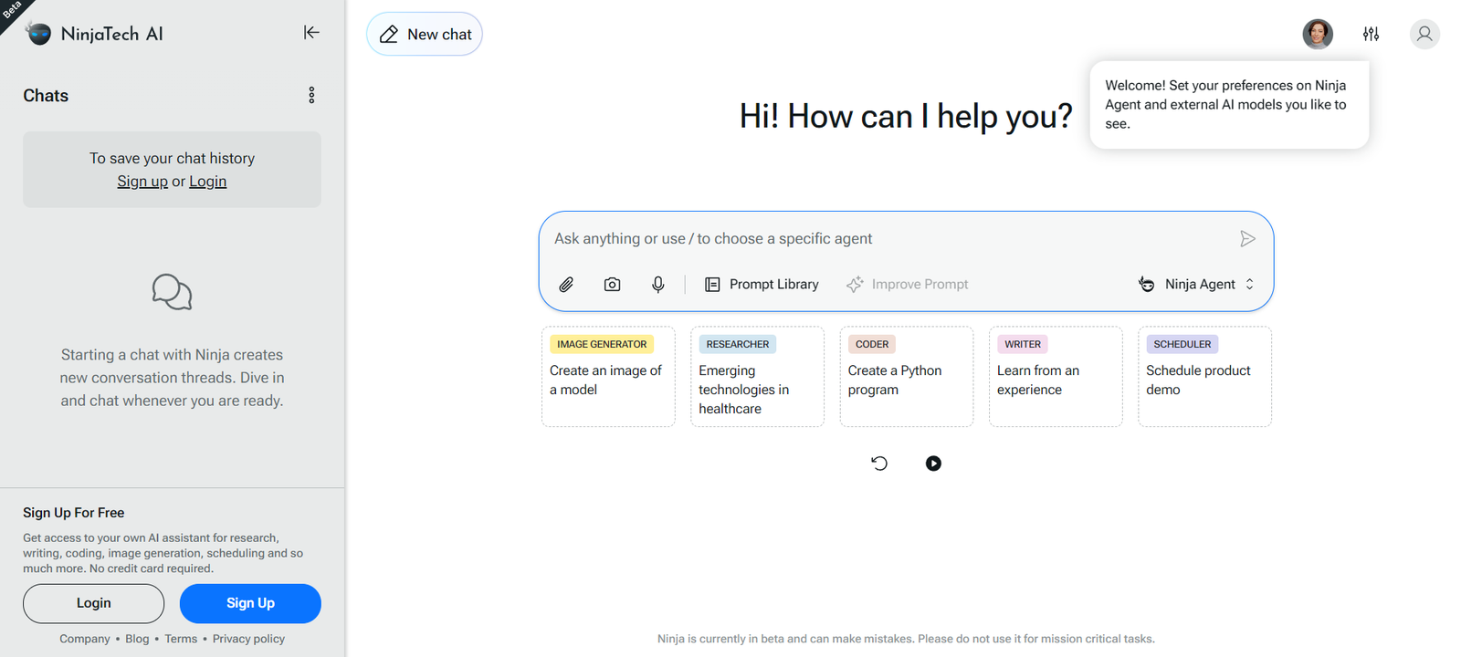The height and width of the screenshot is (657, 1461).
Task: Click the paperclip attach file icon
Action: pyautogui.click(x=566, y=285)
